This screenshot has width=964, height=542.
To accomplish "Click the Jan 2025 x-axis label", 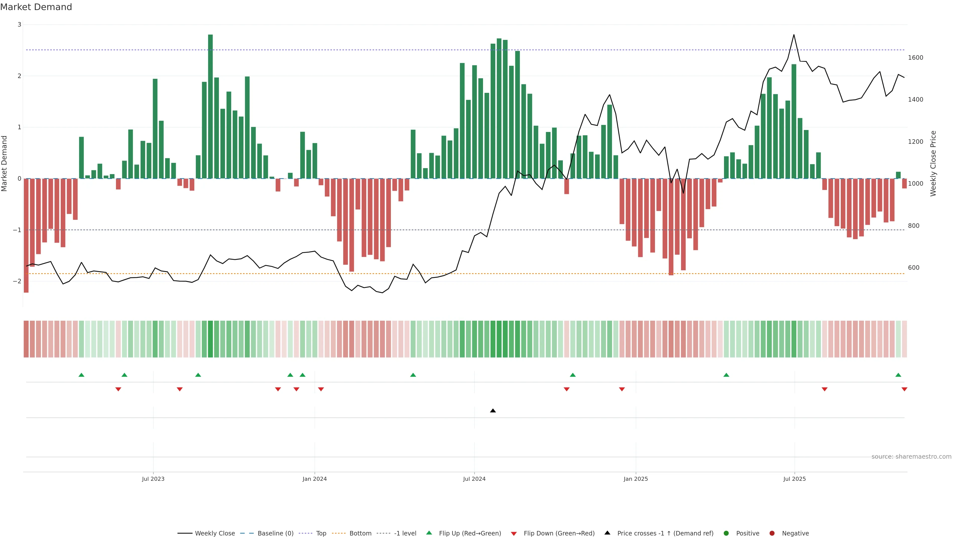I will (635, 479).
